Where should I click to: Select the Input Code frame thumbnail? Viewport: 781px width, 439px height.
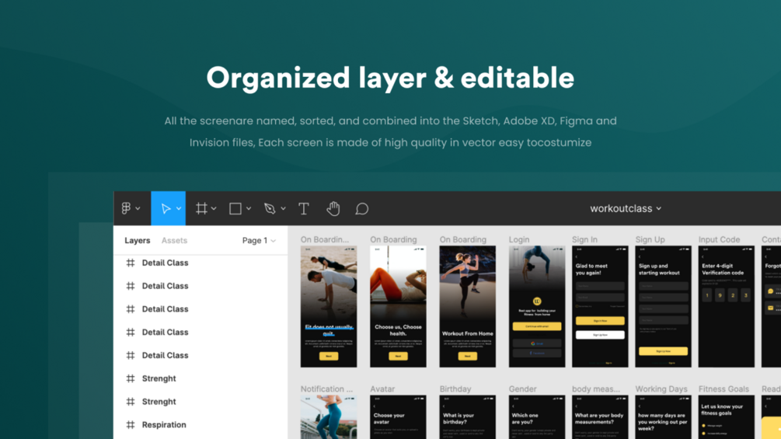726,307
